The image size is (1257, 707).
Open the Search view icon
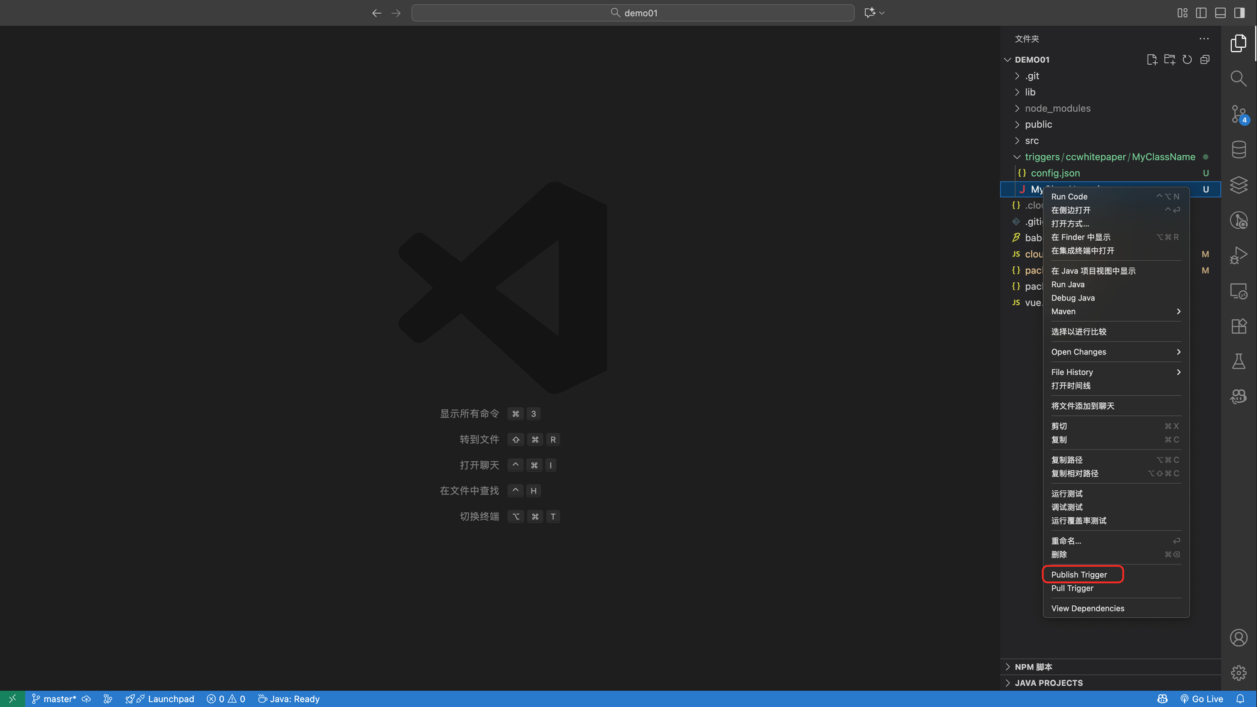coord(1238,79)
